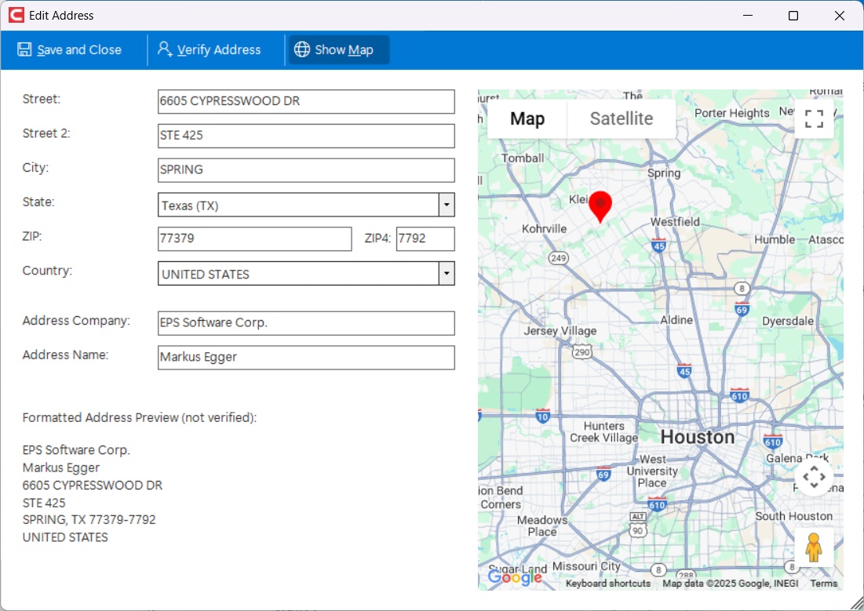Click the West University Place map label

pyautogui.click(x=652, y=471)
